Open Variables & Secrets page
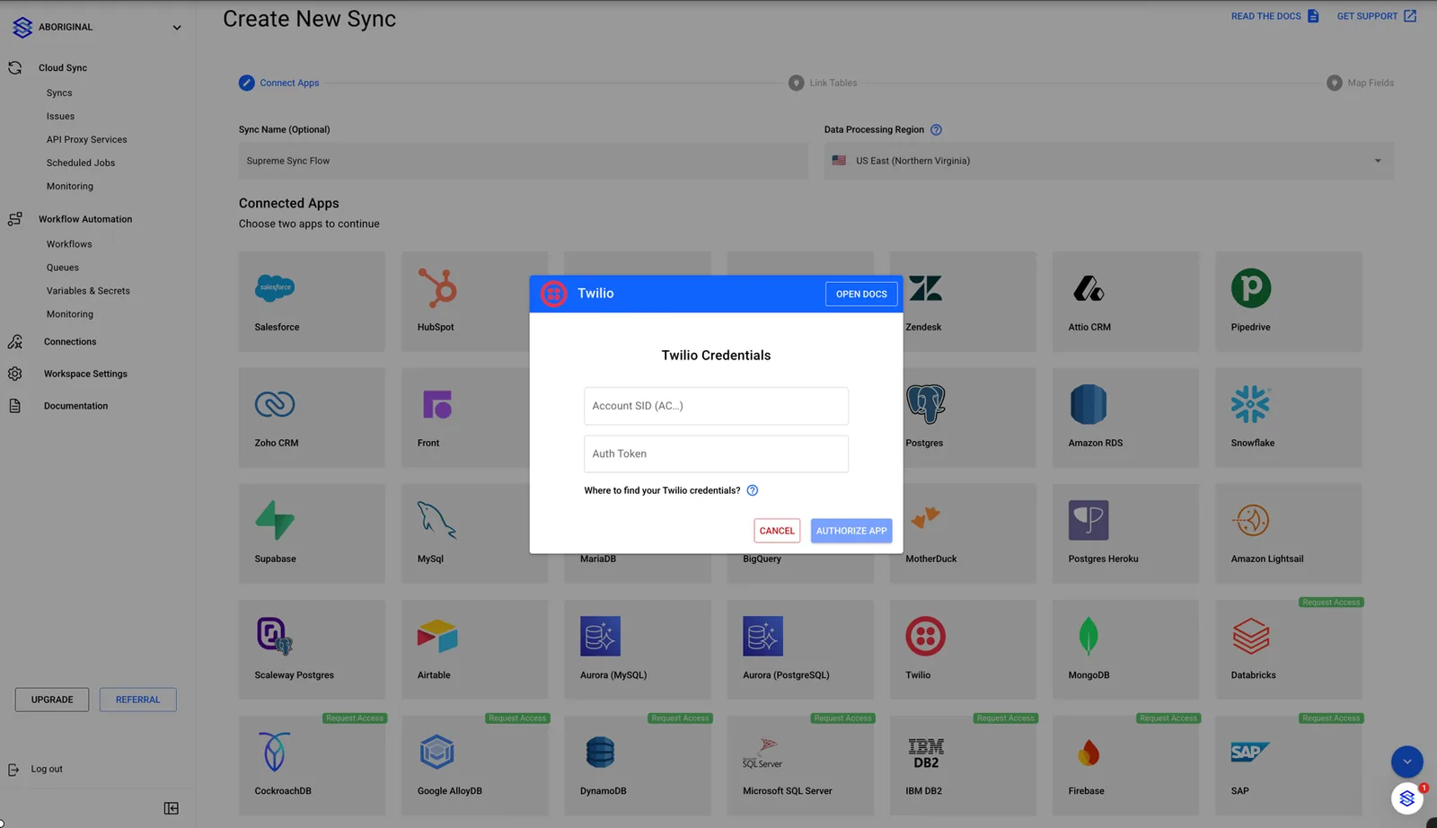The height and width of the screenshot is (828, 1437). click(x=88, y=291)
